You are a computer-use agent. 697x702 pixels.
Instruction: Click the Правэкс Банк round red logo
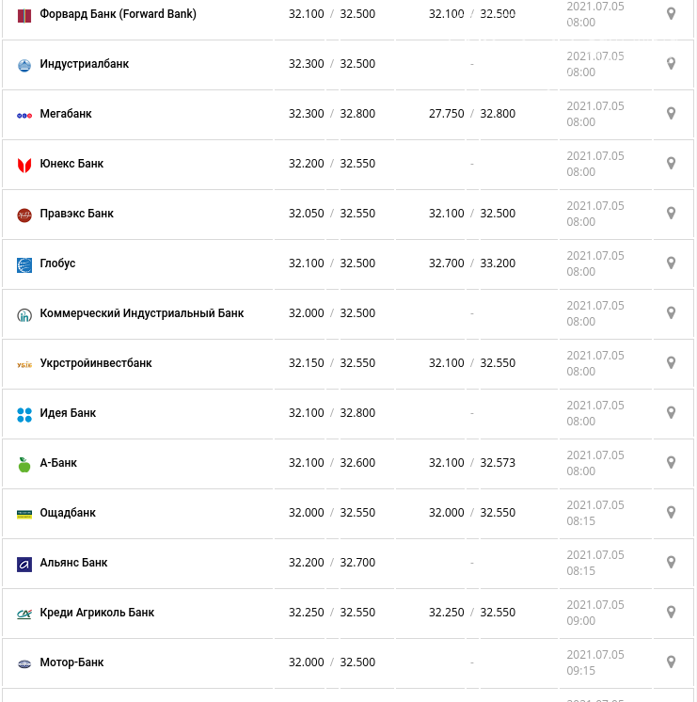[24, 215]
